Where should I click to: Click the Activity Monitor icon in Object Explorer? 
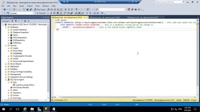[x=28, y=21]
